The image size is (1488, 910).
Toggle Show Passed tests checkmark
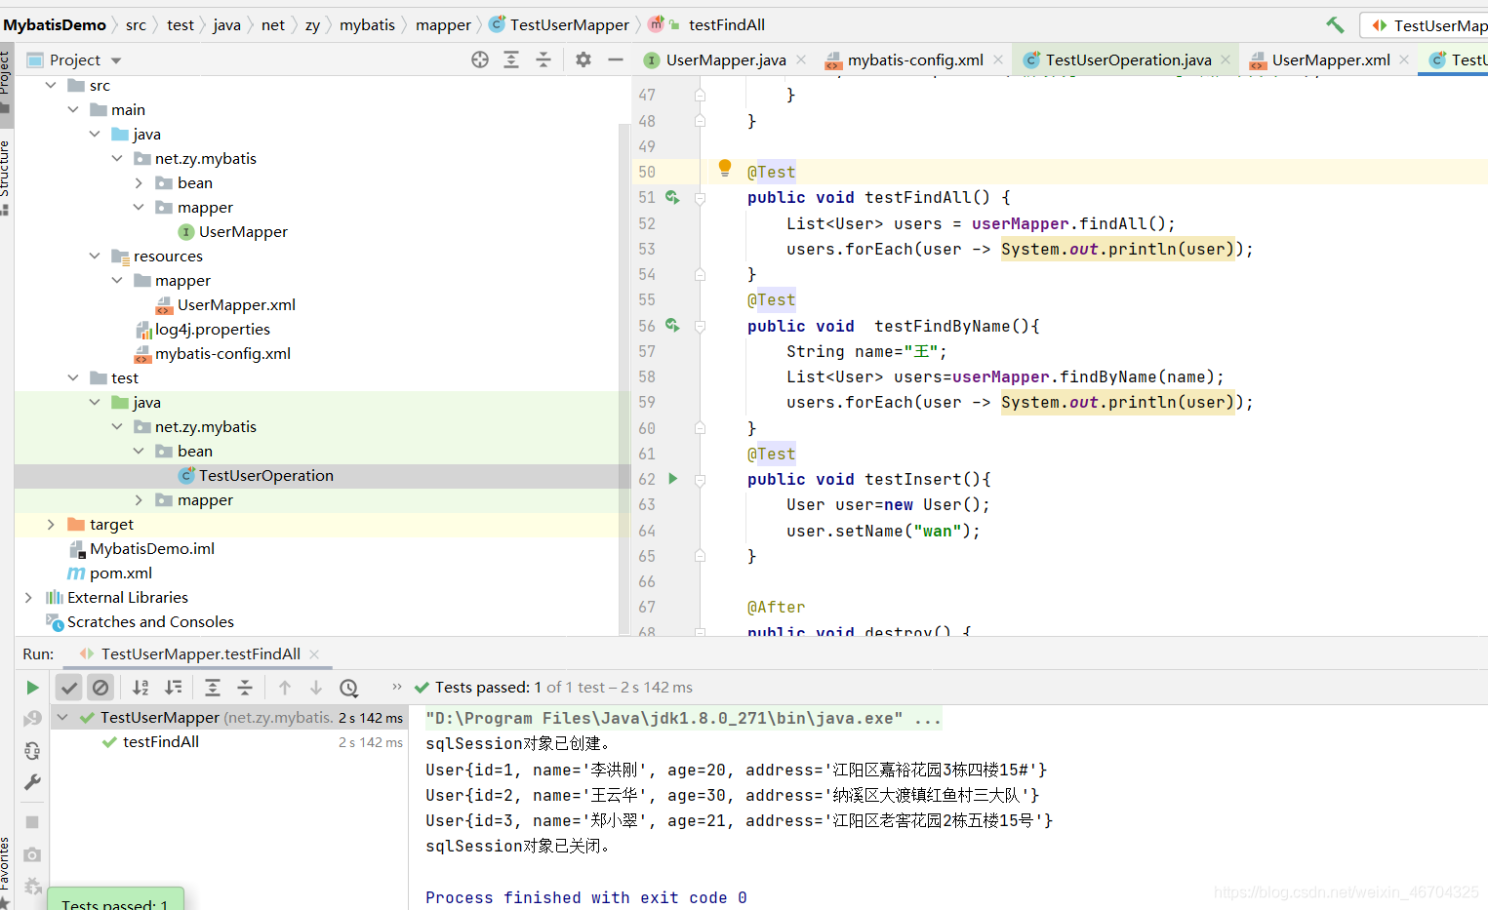(x=68, y=688)
